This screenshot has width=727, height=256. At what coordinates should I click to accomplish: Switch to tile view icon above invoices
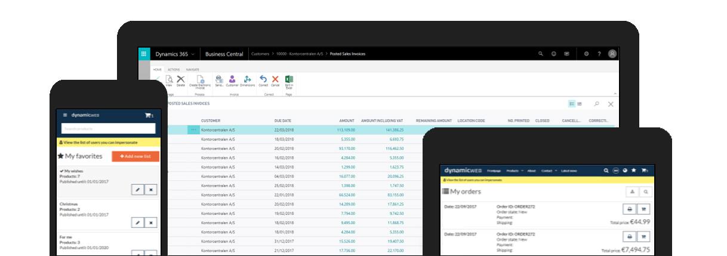[580, 104]
